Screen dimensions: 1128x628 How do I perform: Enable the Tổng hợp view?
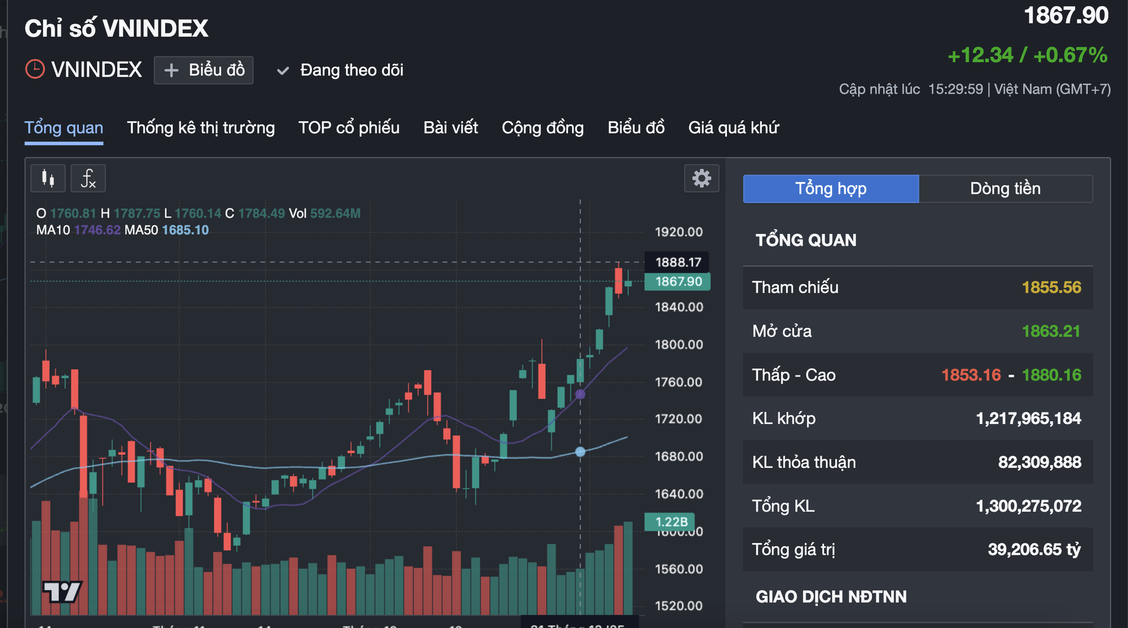click(x=830, y=188)
